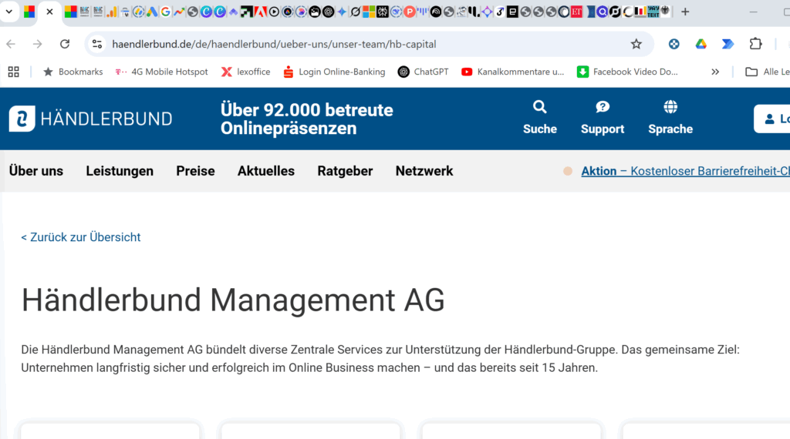
Task: Switch to the YAY TEXT tab
Action: click(x=653, y=12)
